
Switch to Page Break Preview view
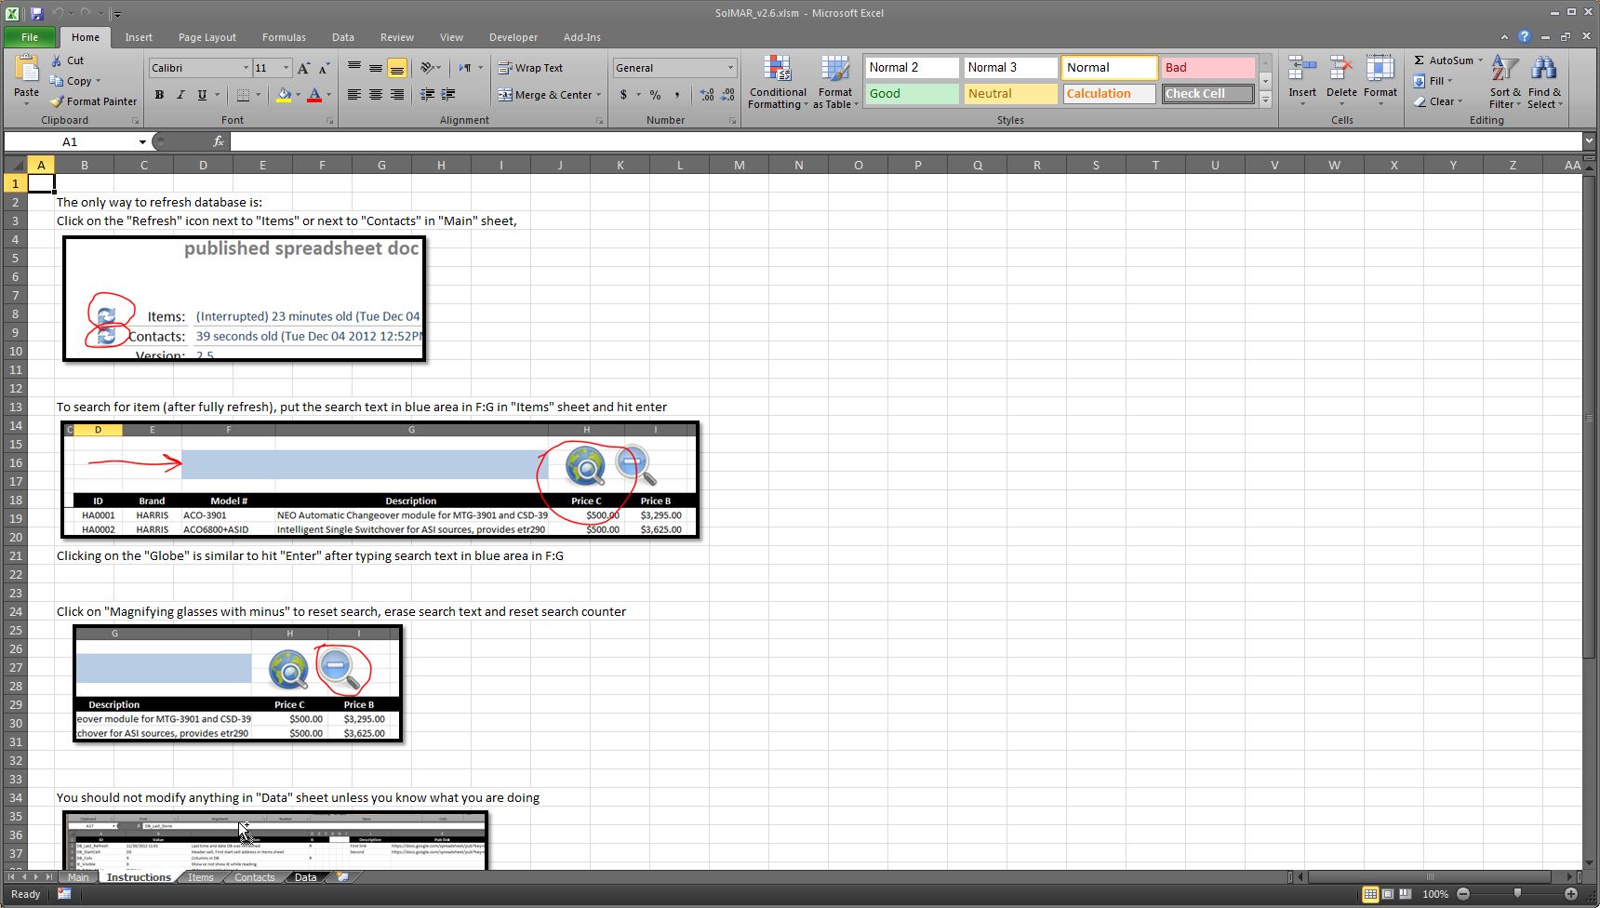(x=1405, y=894)
